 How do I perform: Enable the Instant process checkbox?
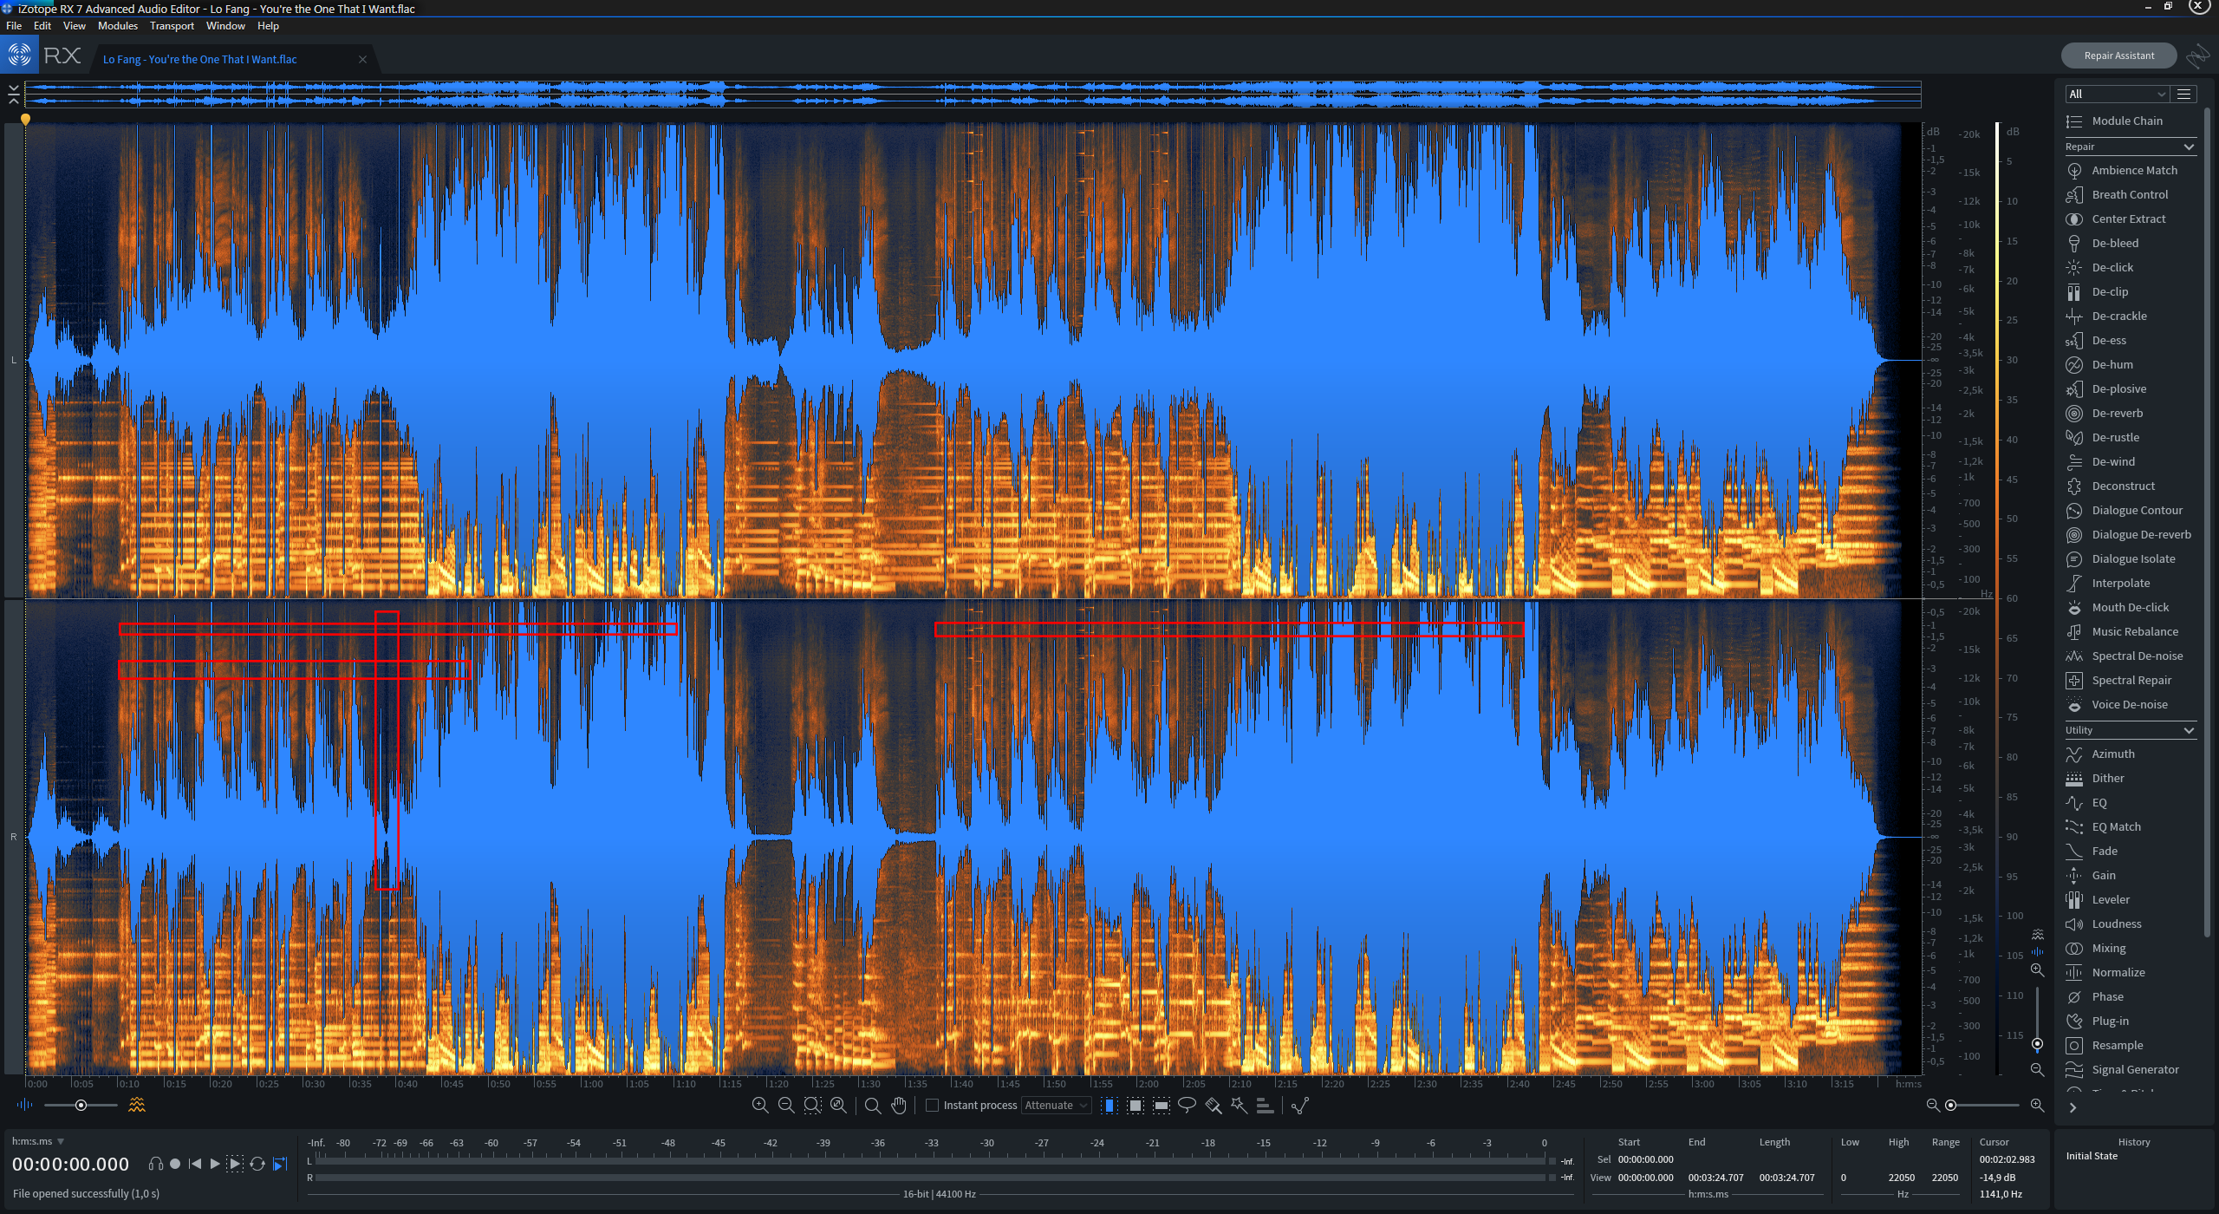(933, 1106)
